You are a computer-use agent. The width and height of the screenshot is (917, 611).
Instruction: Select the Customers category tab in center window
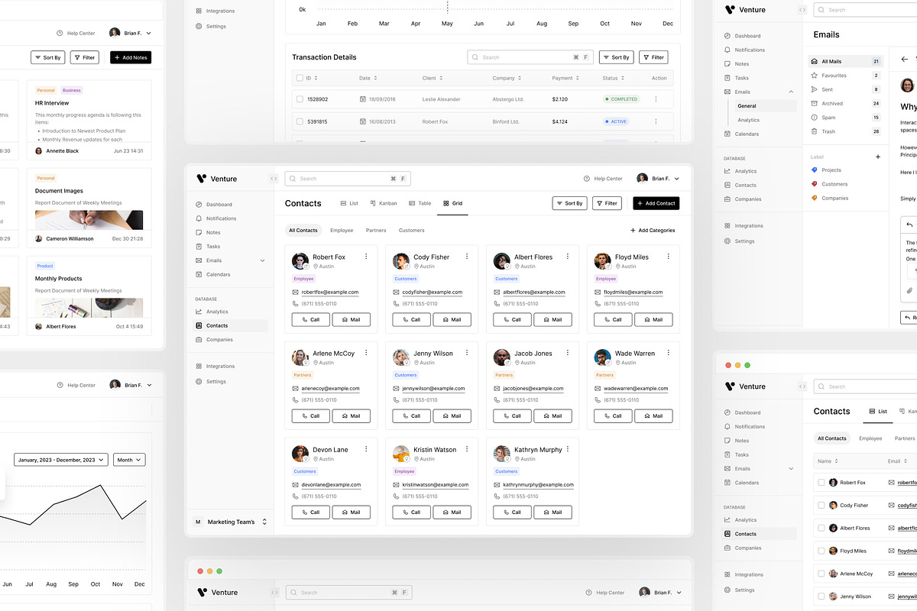(412, 230)
